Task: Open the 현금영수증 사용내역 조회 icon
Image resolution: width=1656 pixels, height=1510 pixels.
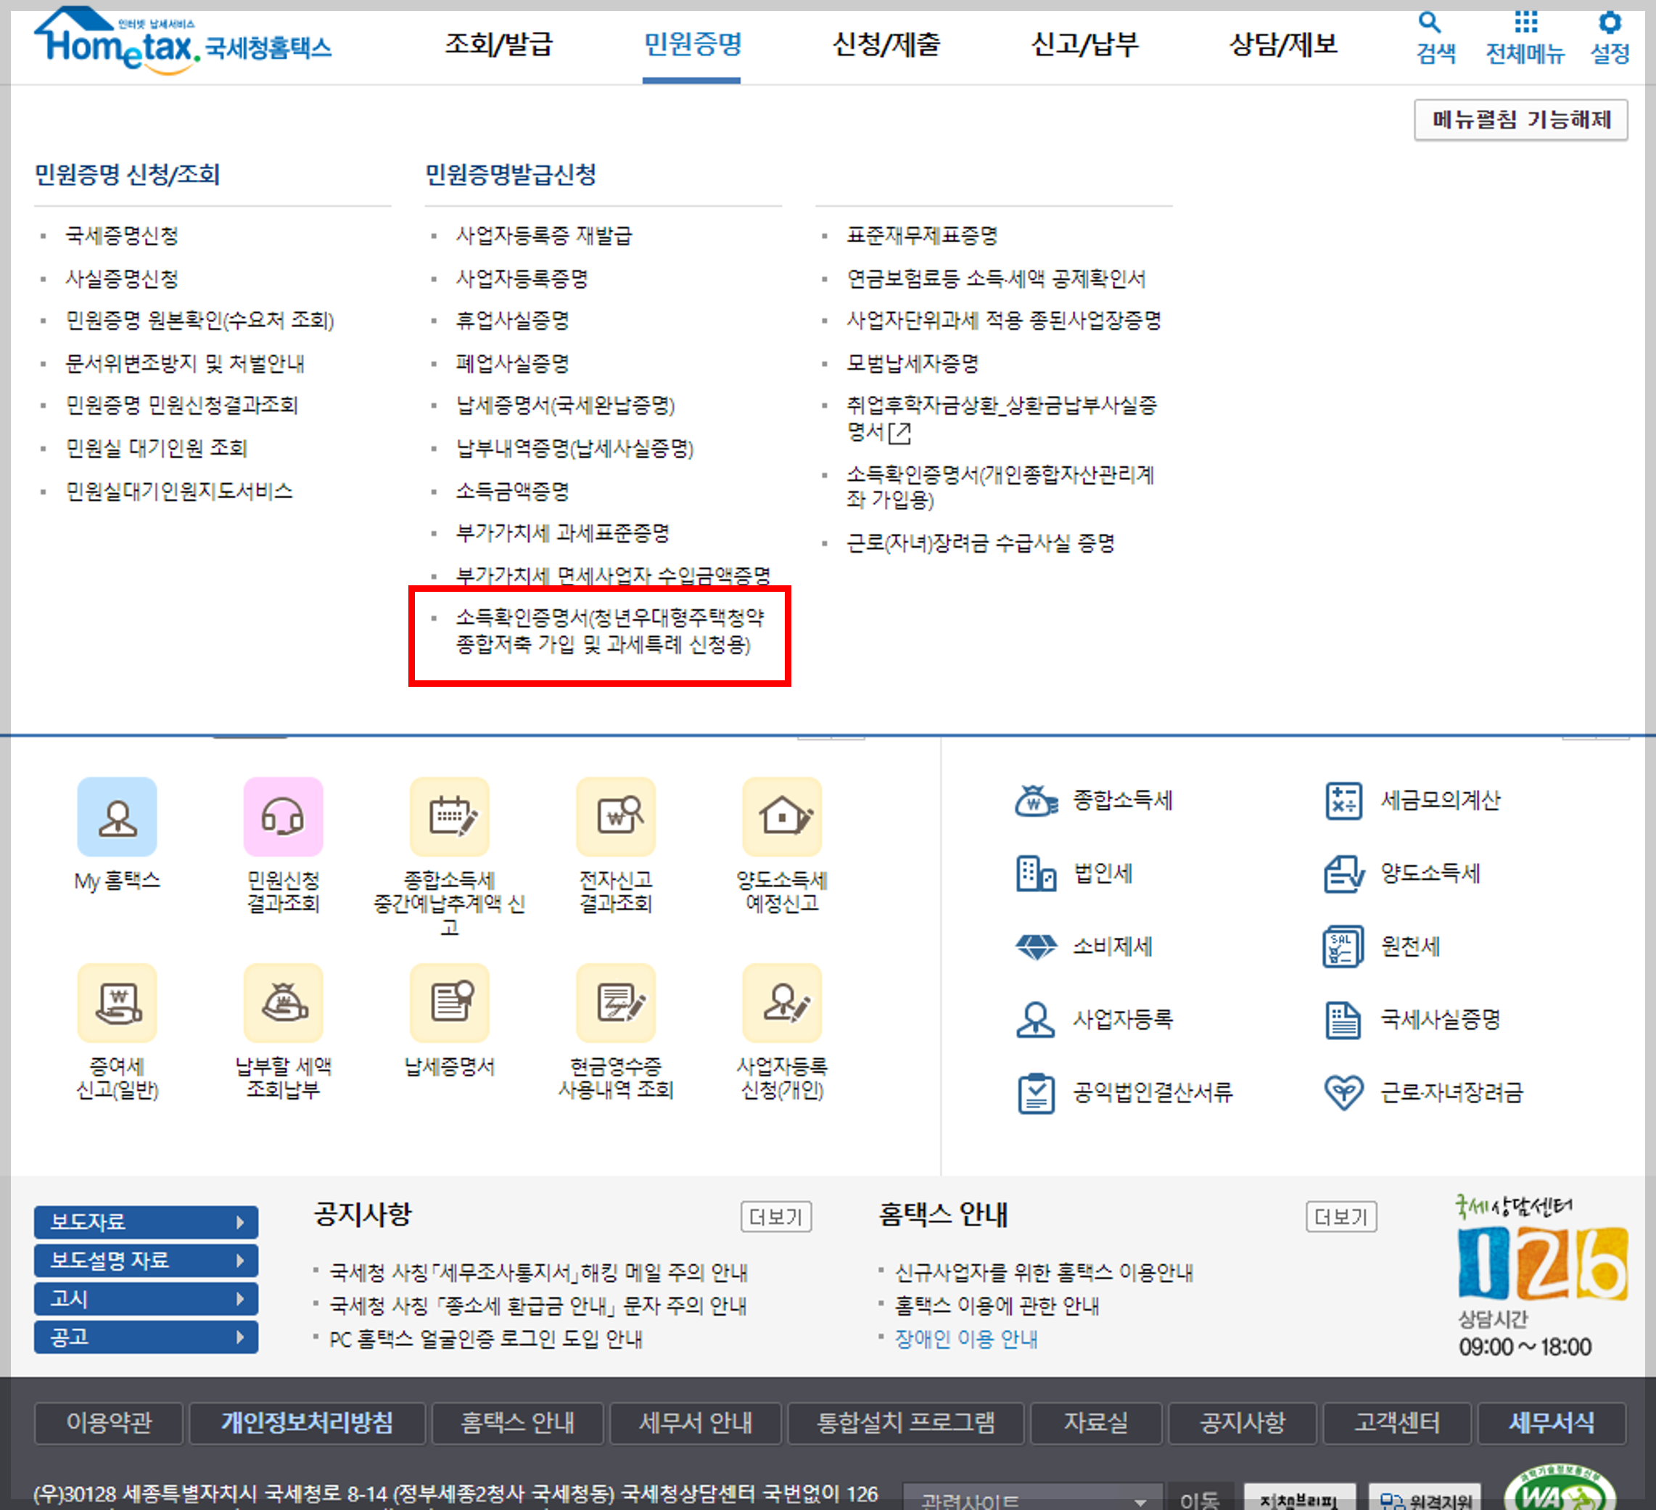Action: point(615,1002)
